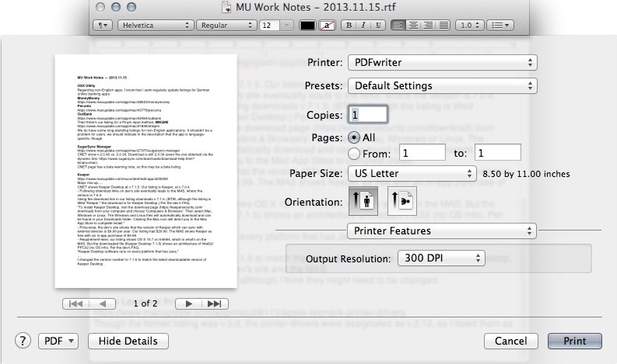Open the Presets dropdown showing Default Settings
This screenshot has width=617, height=364.
(442, 85)
